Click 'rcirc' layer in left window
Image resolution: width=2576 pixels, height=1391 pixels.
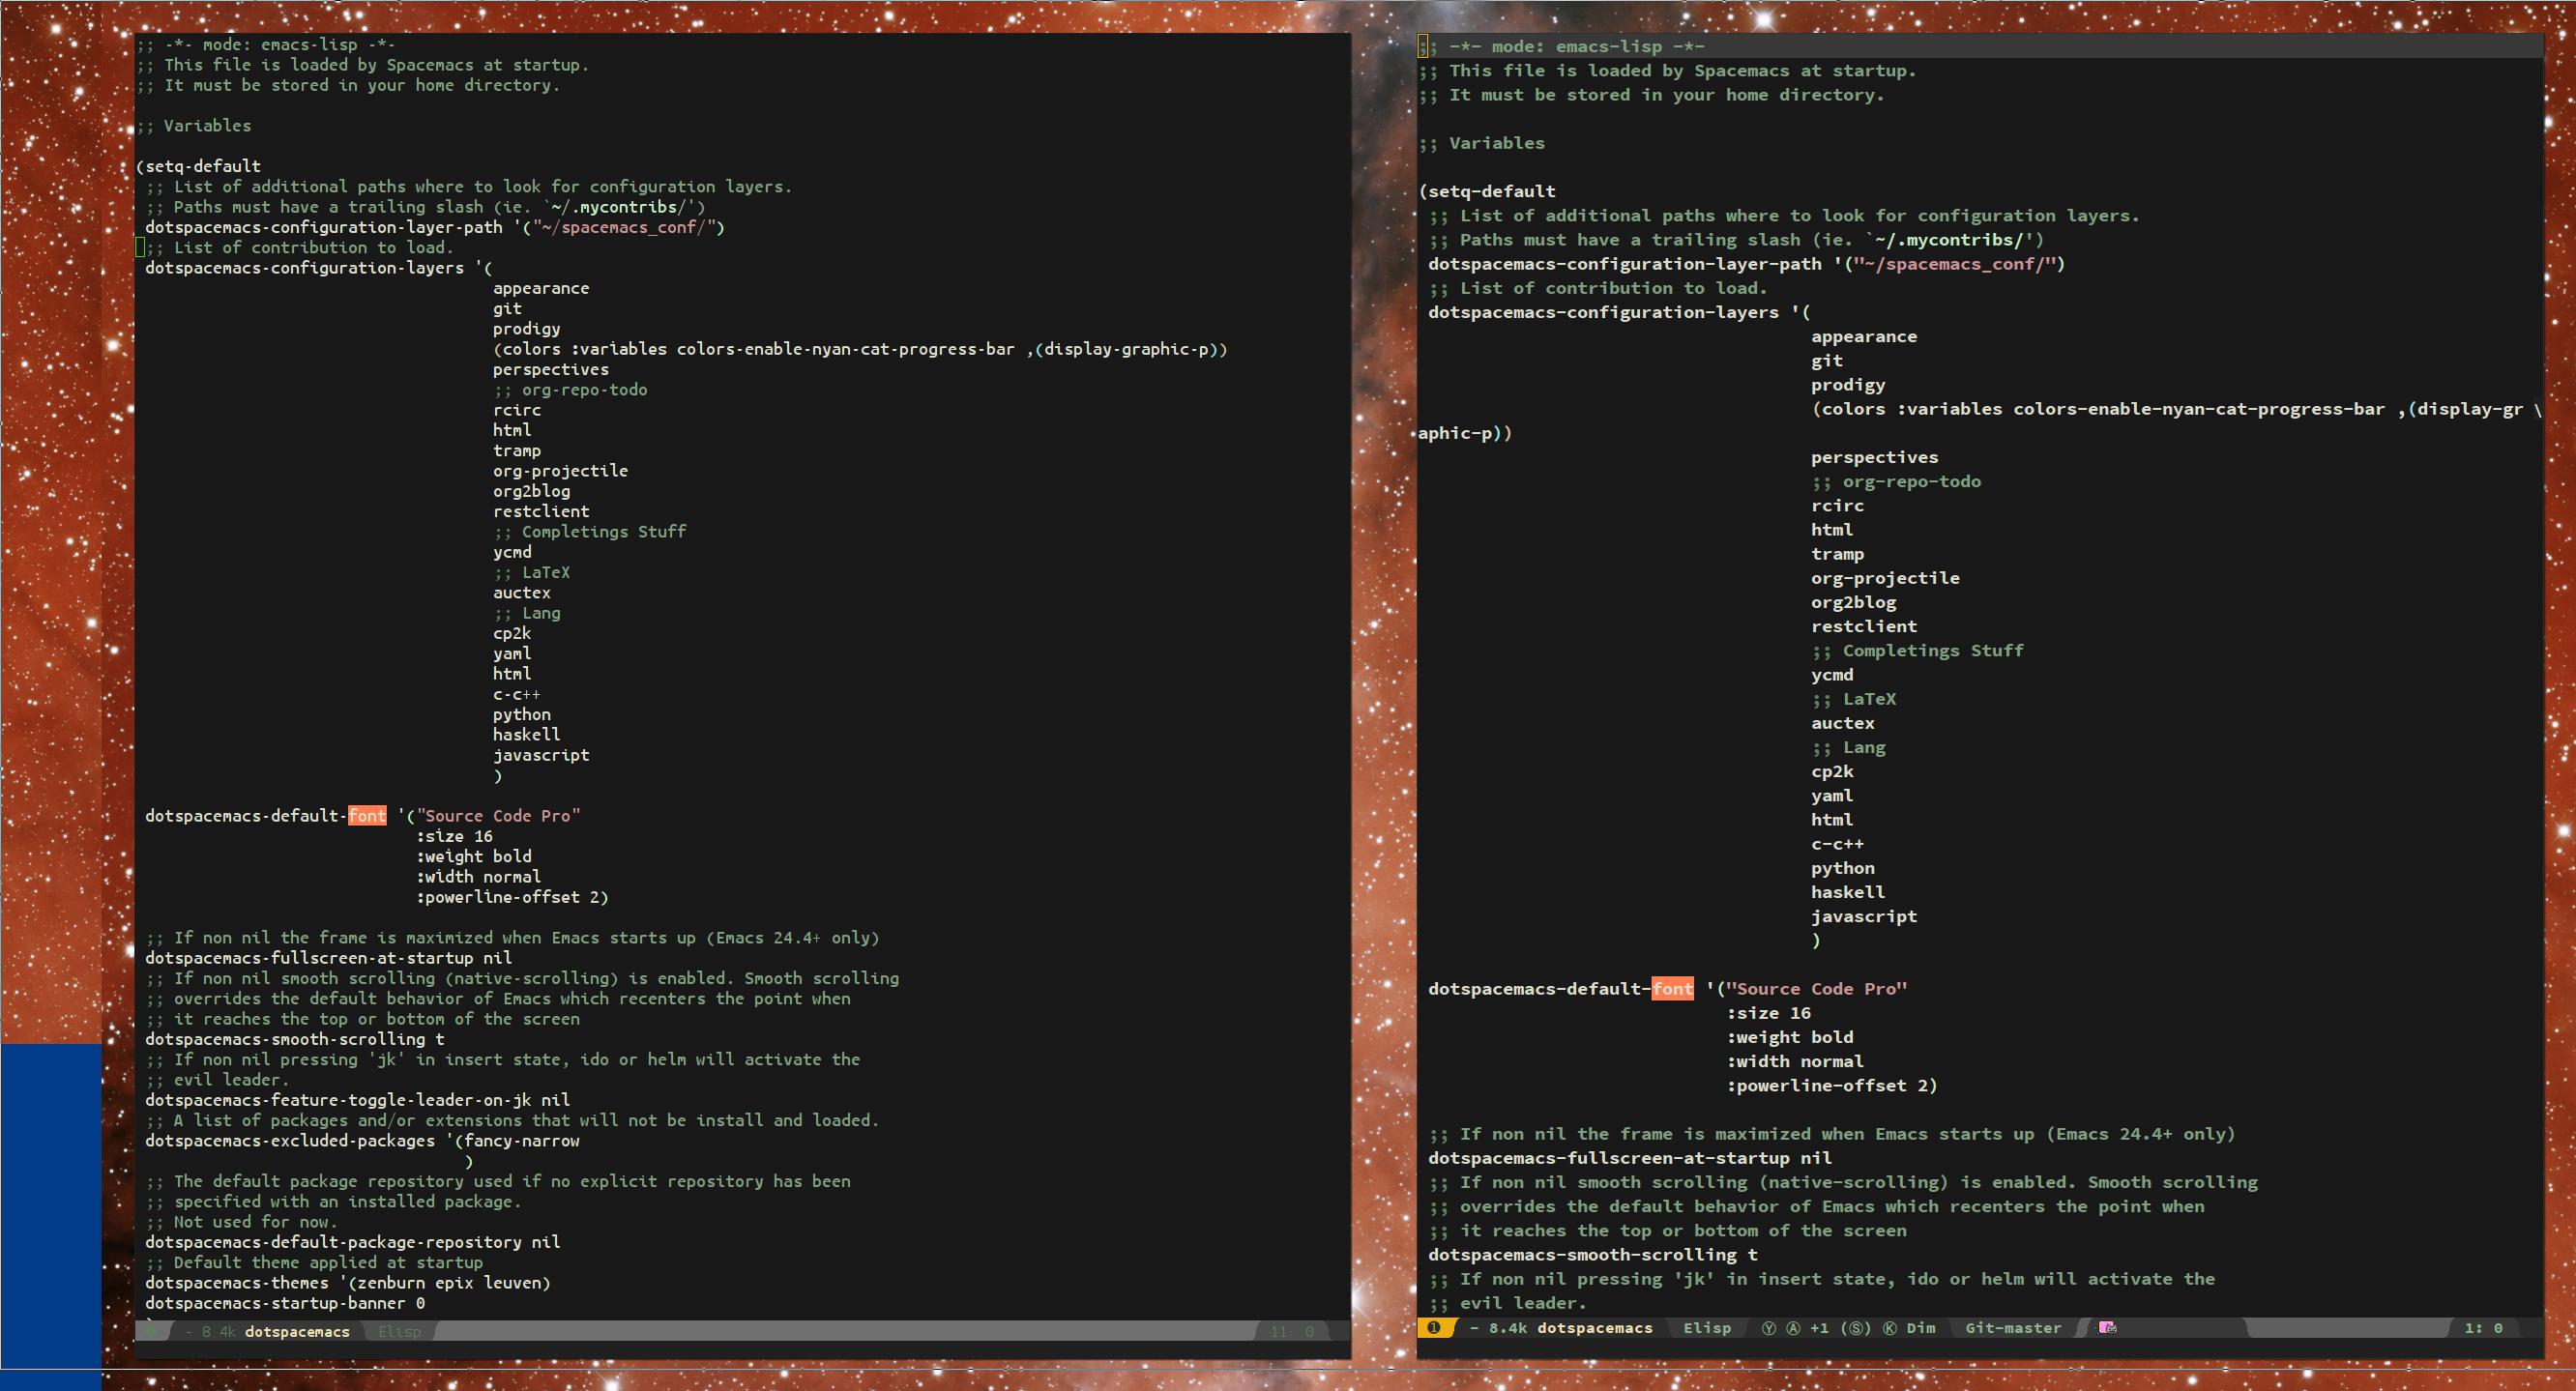click(x=517, y=410)
